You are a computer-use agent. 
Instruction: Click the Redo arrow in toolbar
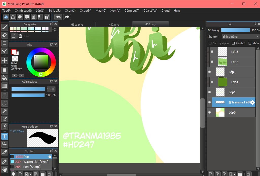point(67,17)
